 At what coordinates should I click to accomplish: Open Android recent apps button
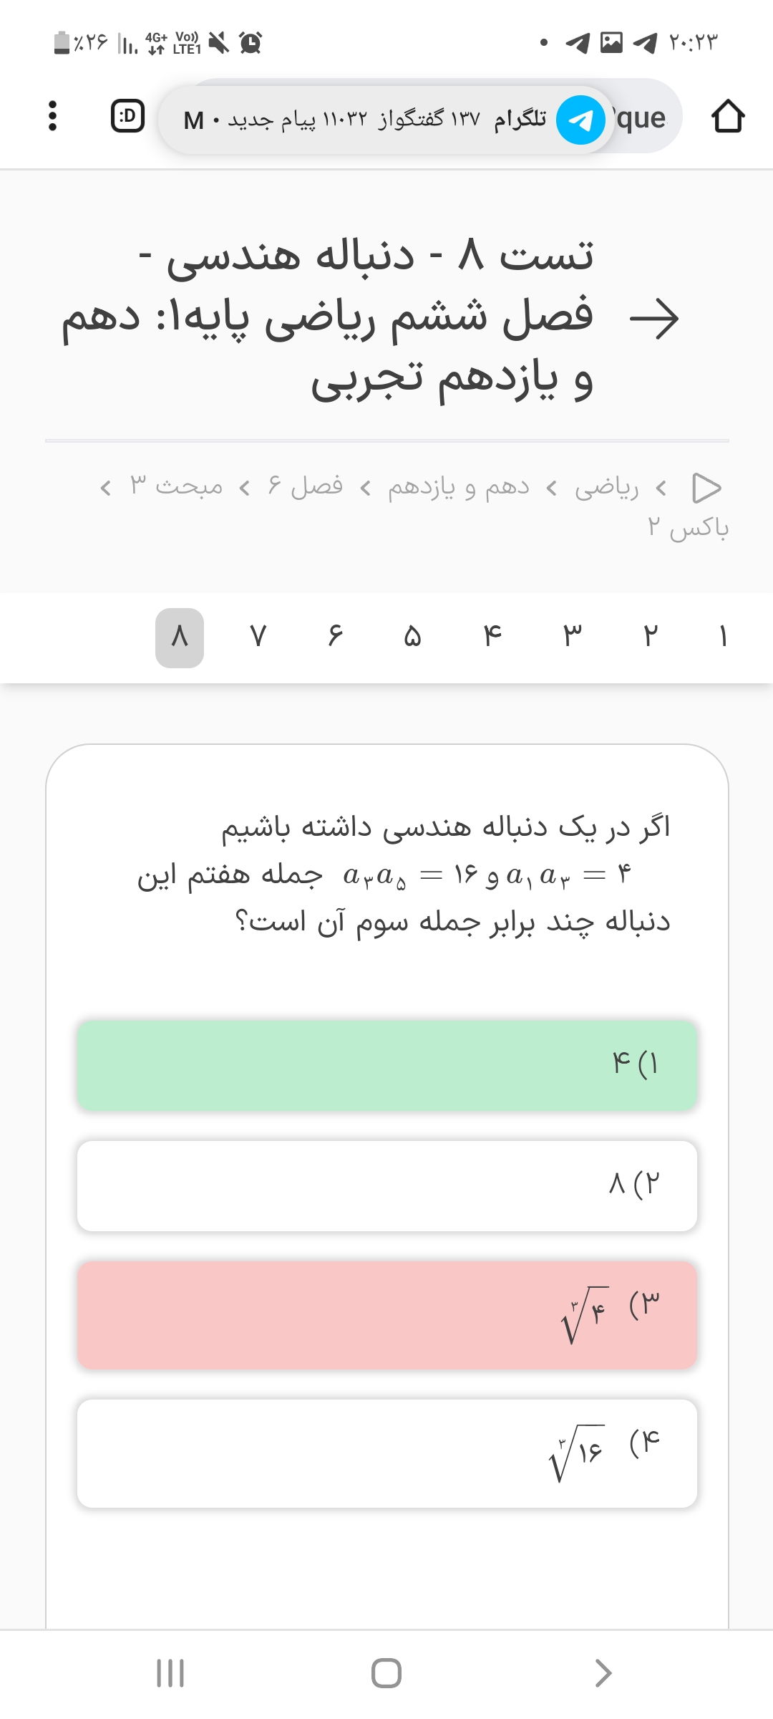pos(170,1673)
